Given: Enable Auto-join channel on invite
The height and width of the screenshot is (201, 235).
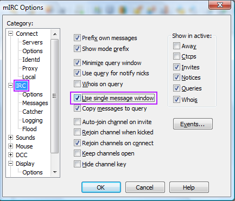Looking at the screenshot, I should (x=77, y=122).
